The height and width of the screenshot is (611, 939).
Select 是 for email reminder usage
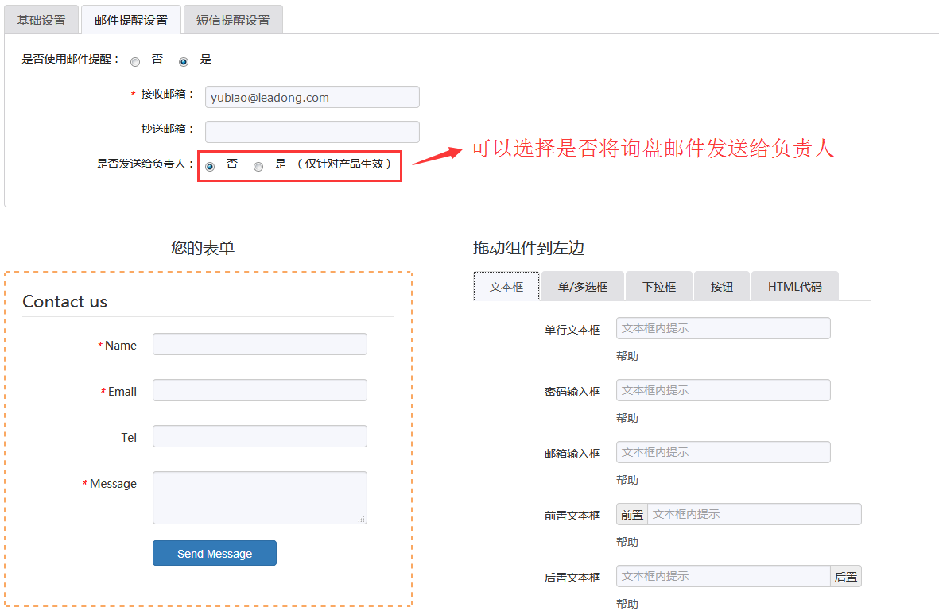(x=184, y=61)
